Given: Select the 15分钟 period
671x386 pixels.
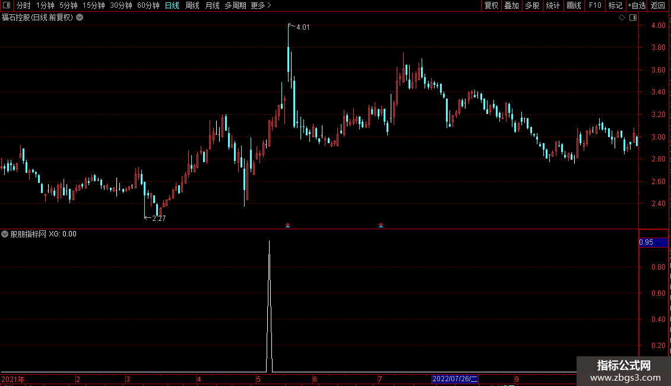Looking at the screenshot, I should click(x=94, y=5).
